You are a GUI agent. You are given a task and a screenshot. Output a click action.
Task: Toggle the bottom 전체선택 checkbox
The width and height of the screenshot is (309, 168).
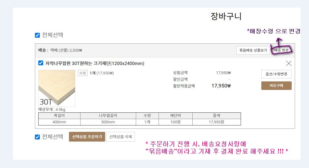37,137
